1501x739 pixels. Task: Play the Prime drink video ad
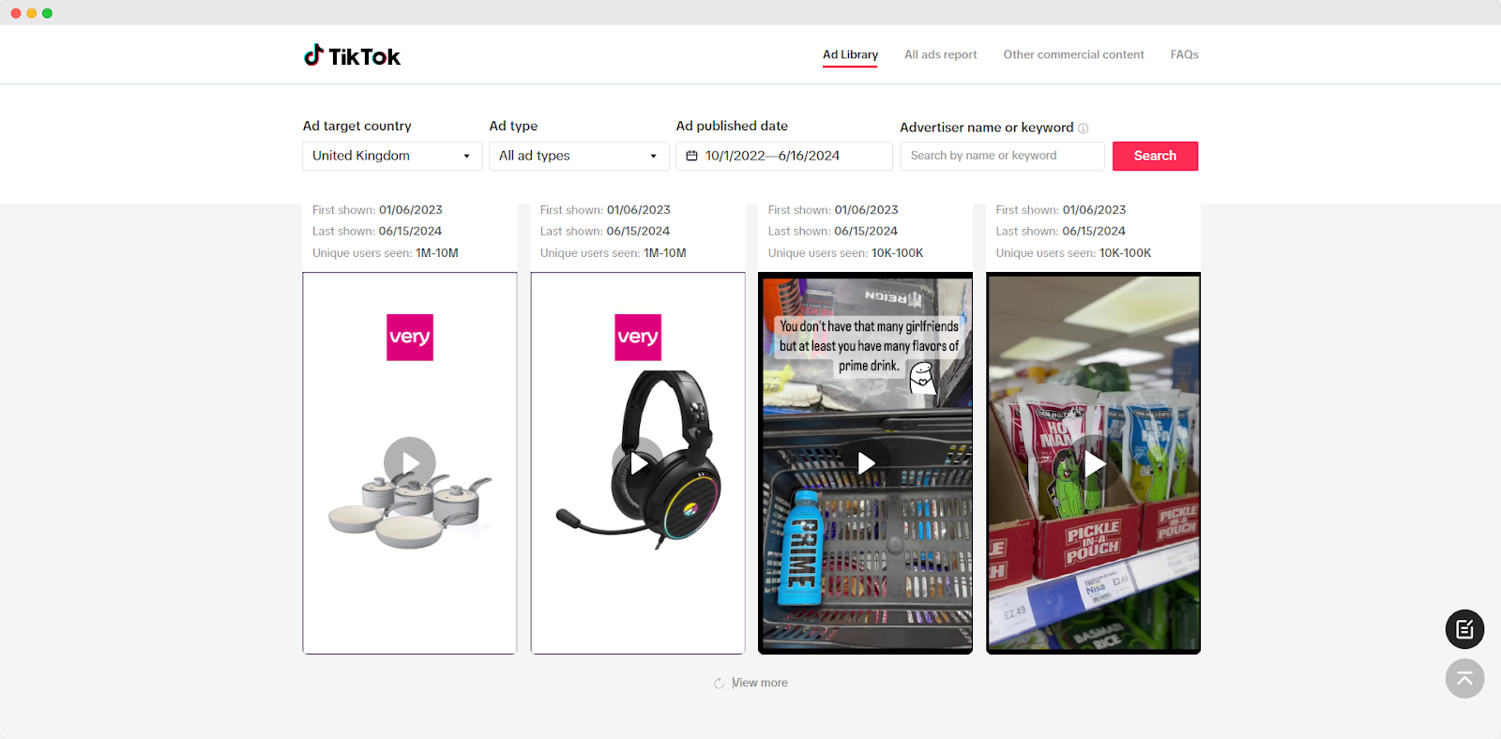[x=866, y=463]
